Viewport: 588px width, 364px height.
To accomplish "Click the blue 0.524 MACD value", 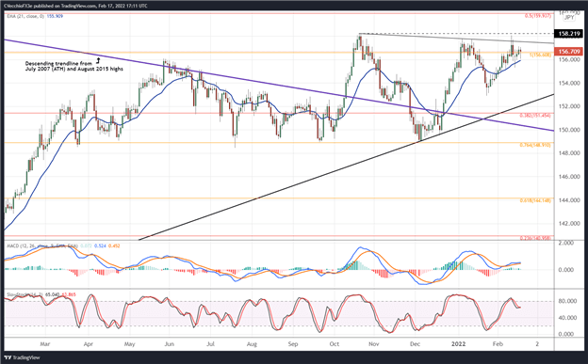I will click(x=100, y=246).
